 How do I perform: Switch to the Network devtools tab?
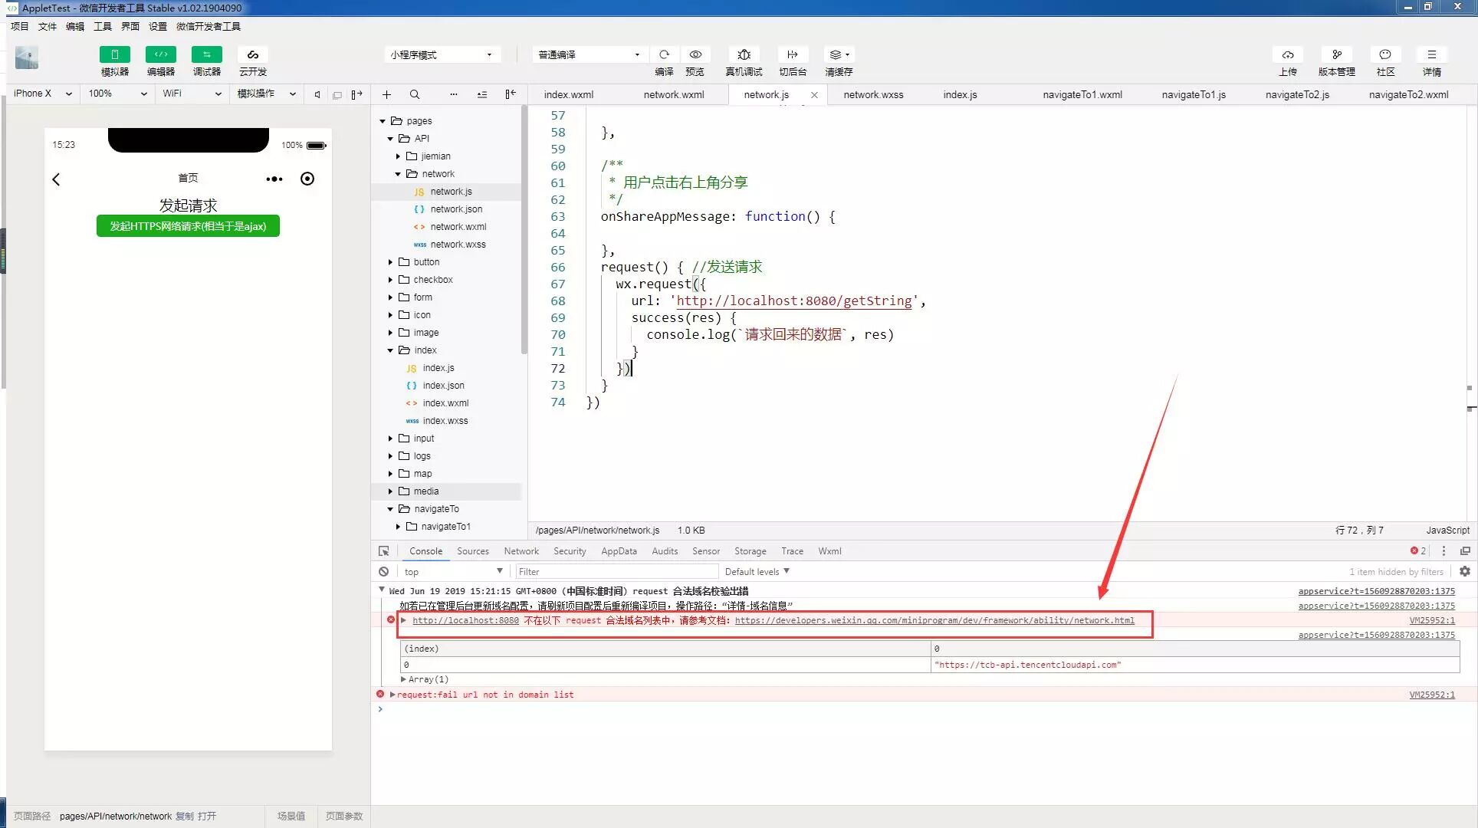(521, 551)
